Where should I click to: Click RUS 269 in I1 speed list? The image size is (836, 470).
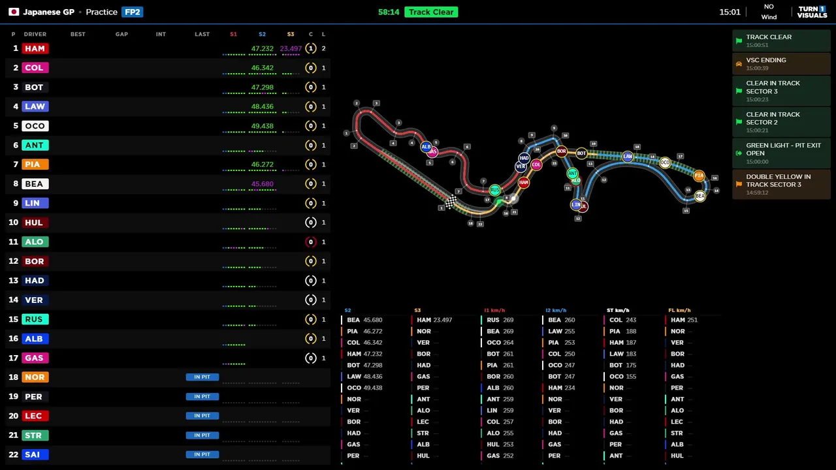click(500, 320)
